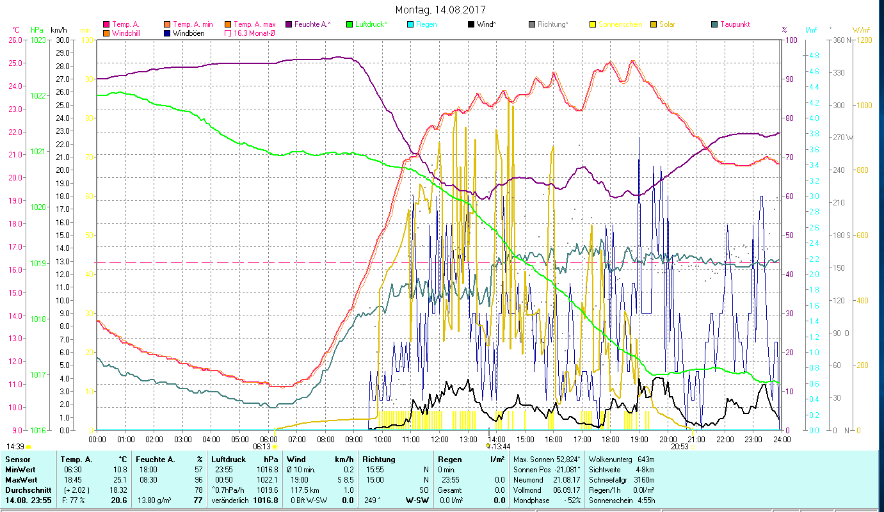Viewport: 884px width, 512px height.
Task: Click the gray Richtung* legend swatch
Action: point(531,24)
